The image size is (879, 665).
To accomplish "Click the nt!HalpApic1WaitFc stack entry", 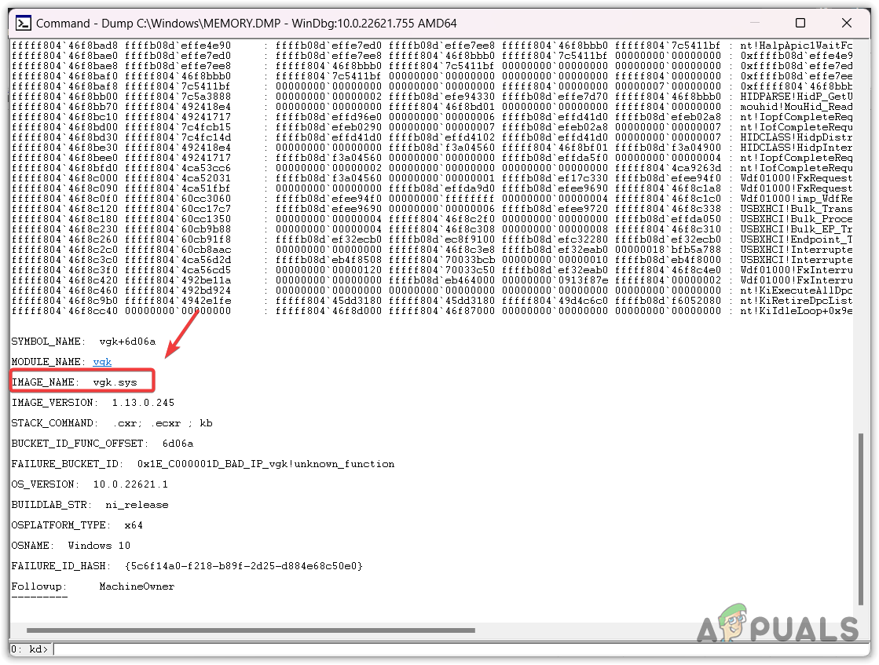I will 796,46.
